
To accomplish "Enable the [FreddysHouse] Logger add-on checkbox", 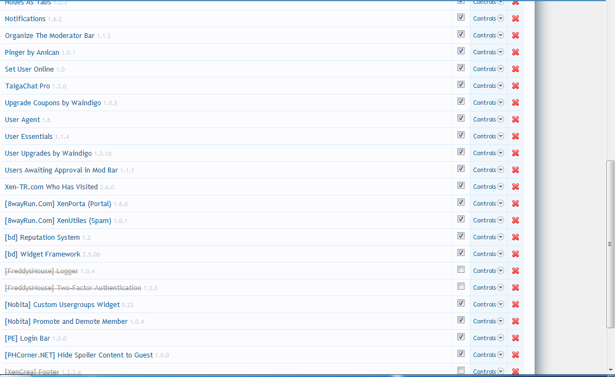I will (x=461, y=269).
